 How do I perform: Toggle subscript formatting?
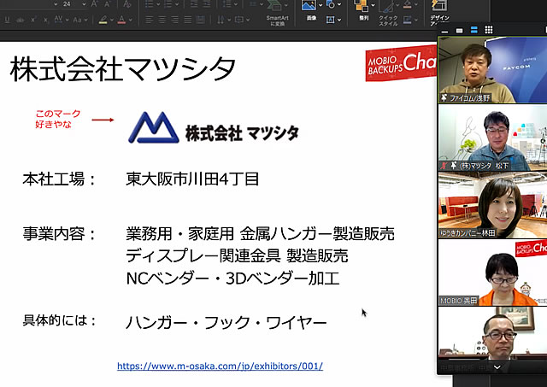click(45, 21)
